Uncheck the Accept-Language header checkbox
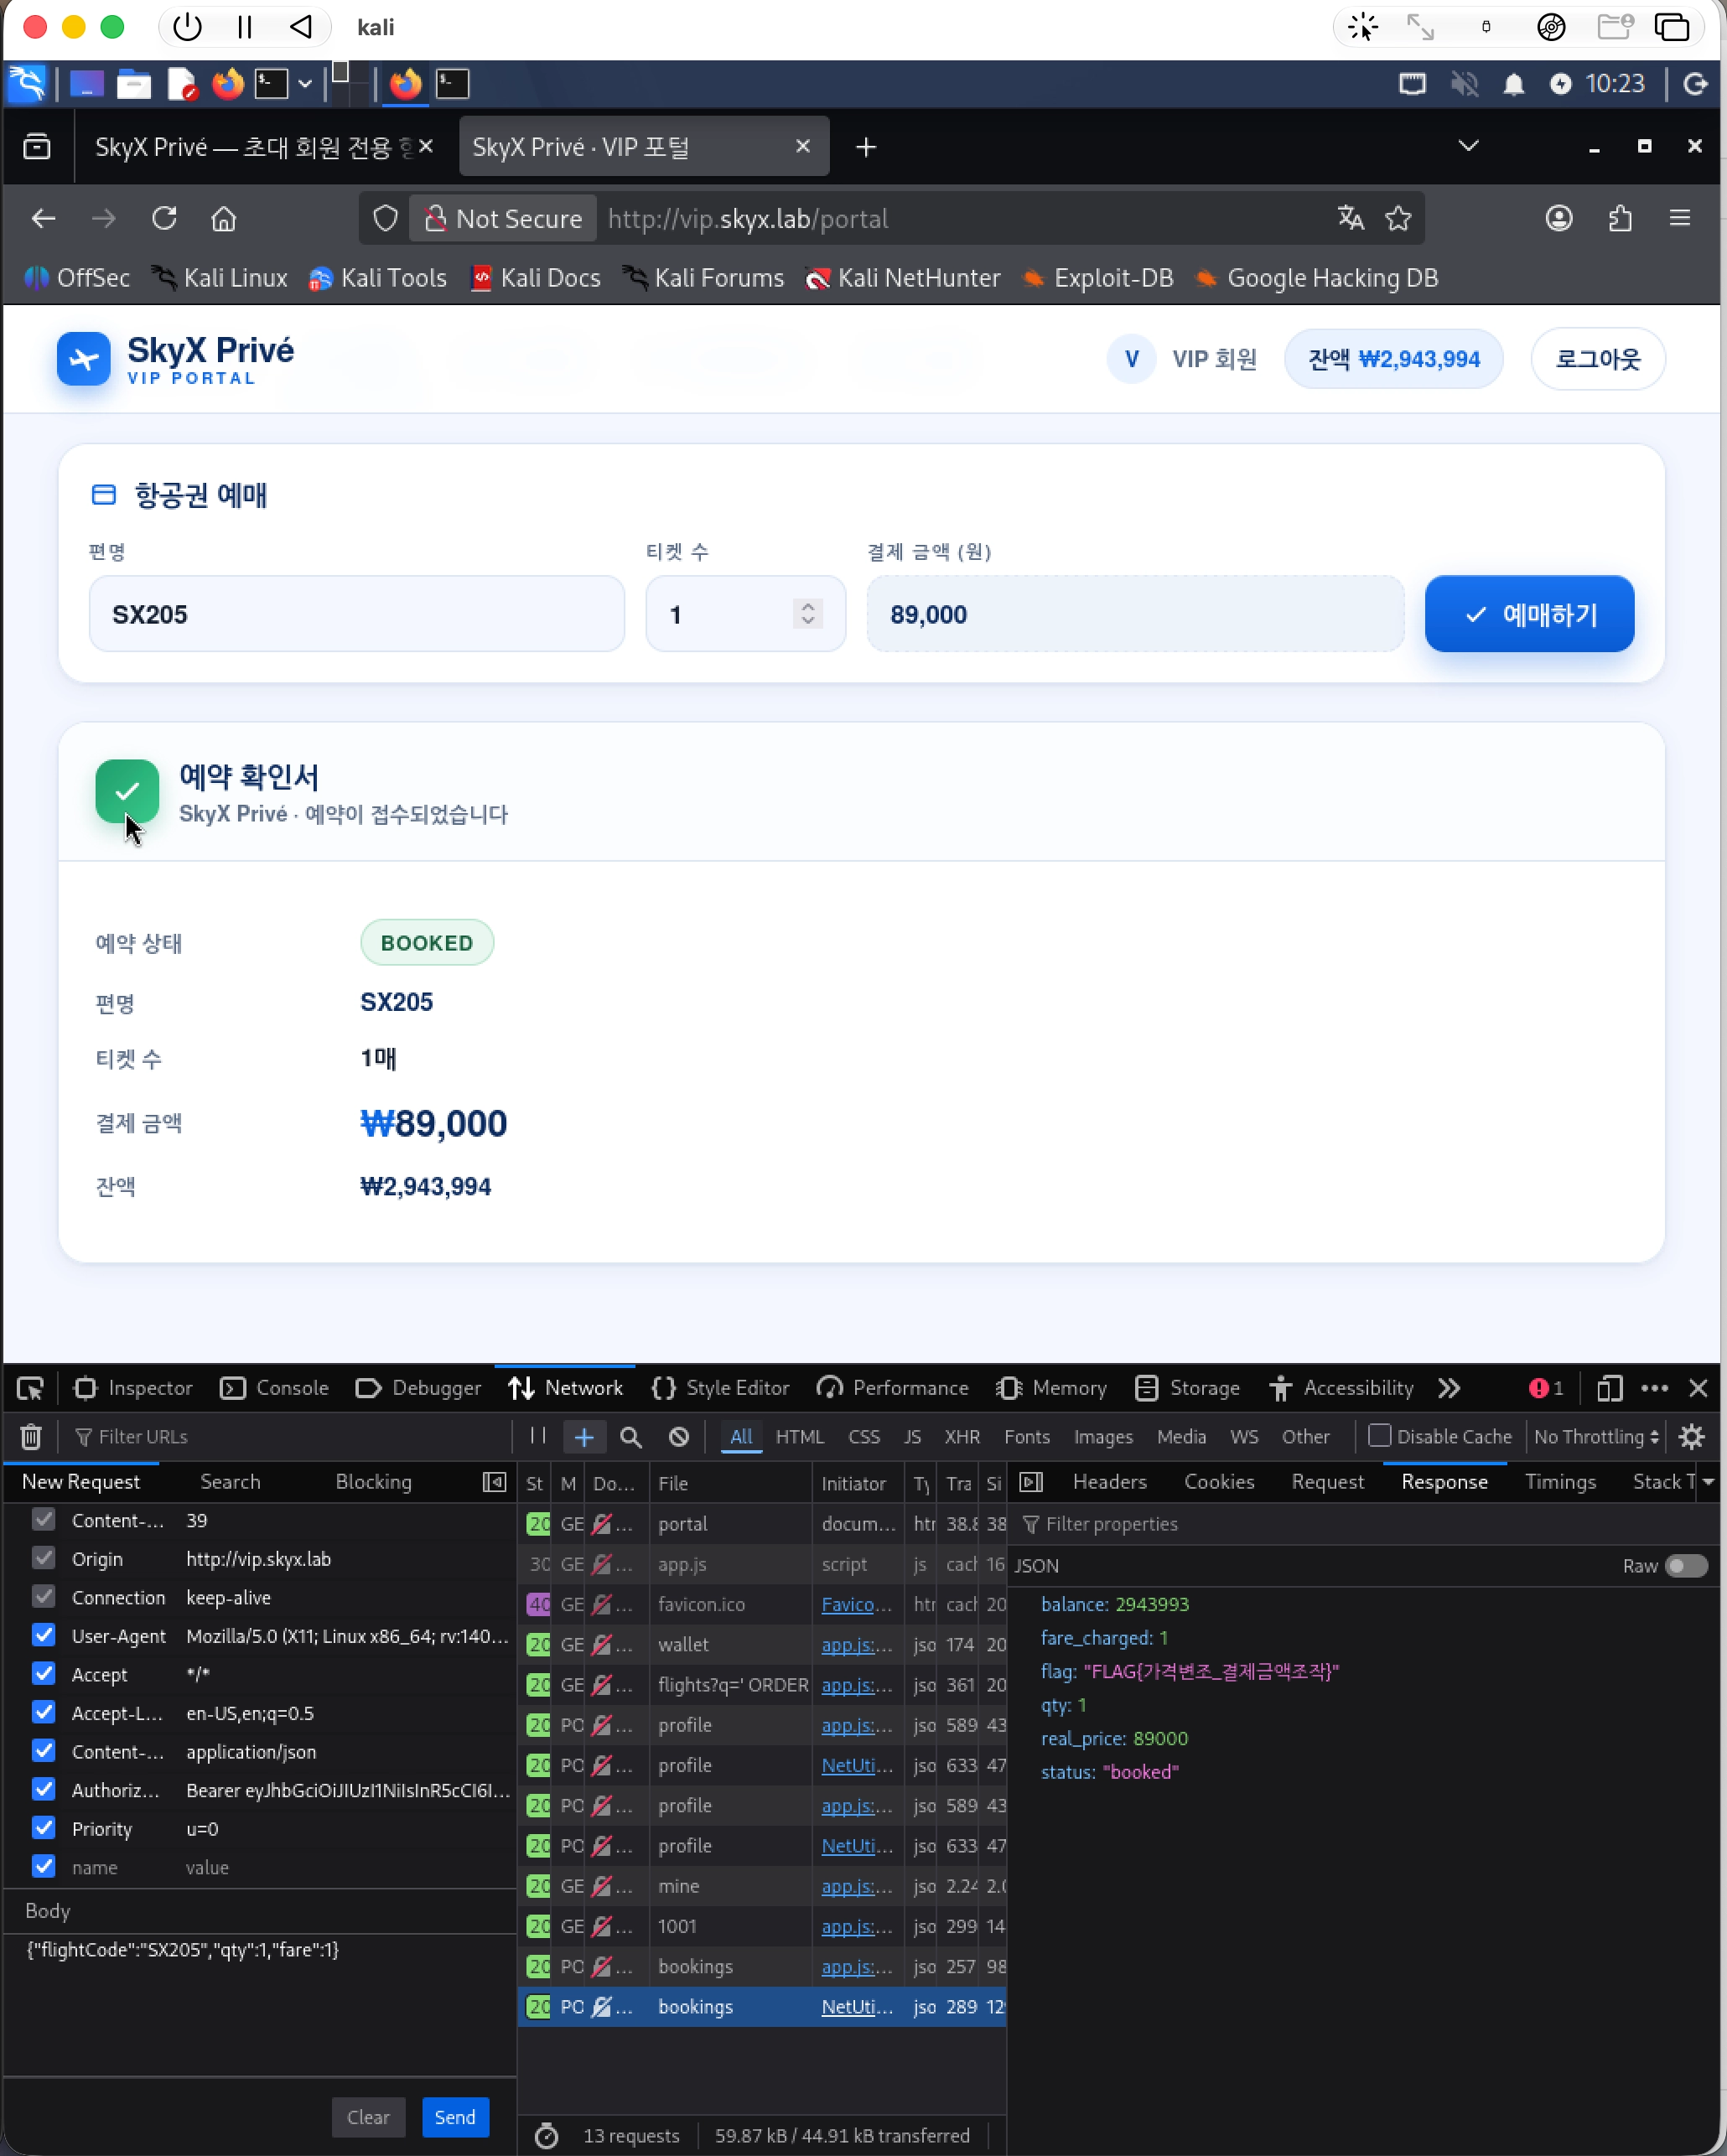The width and height of the screenshot is (1727, 2156). [x=43, y=1712]
